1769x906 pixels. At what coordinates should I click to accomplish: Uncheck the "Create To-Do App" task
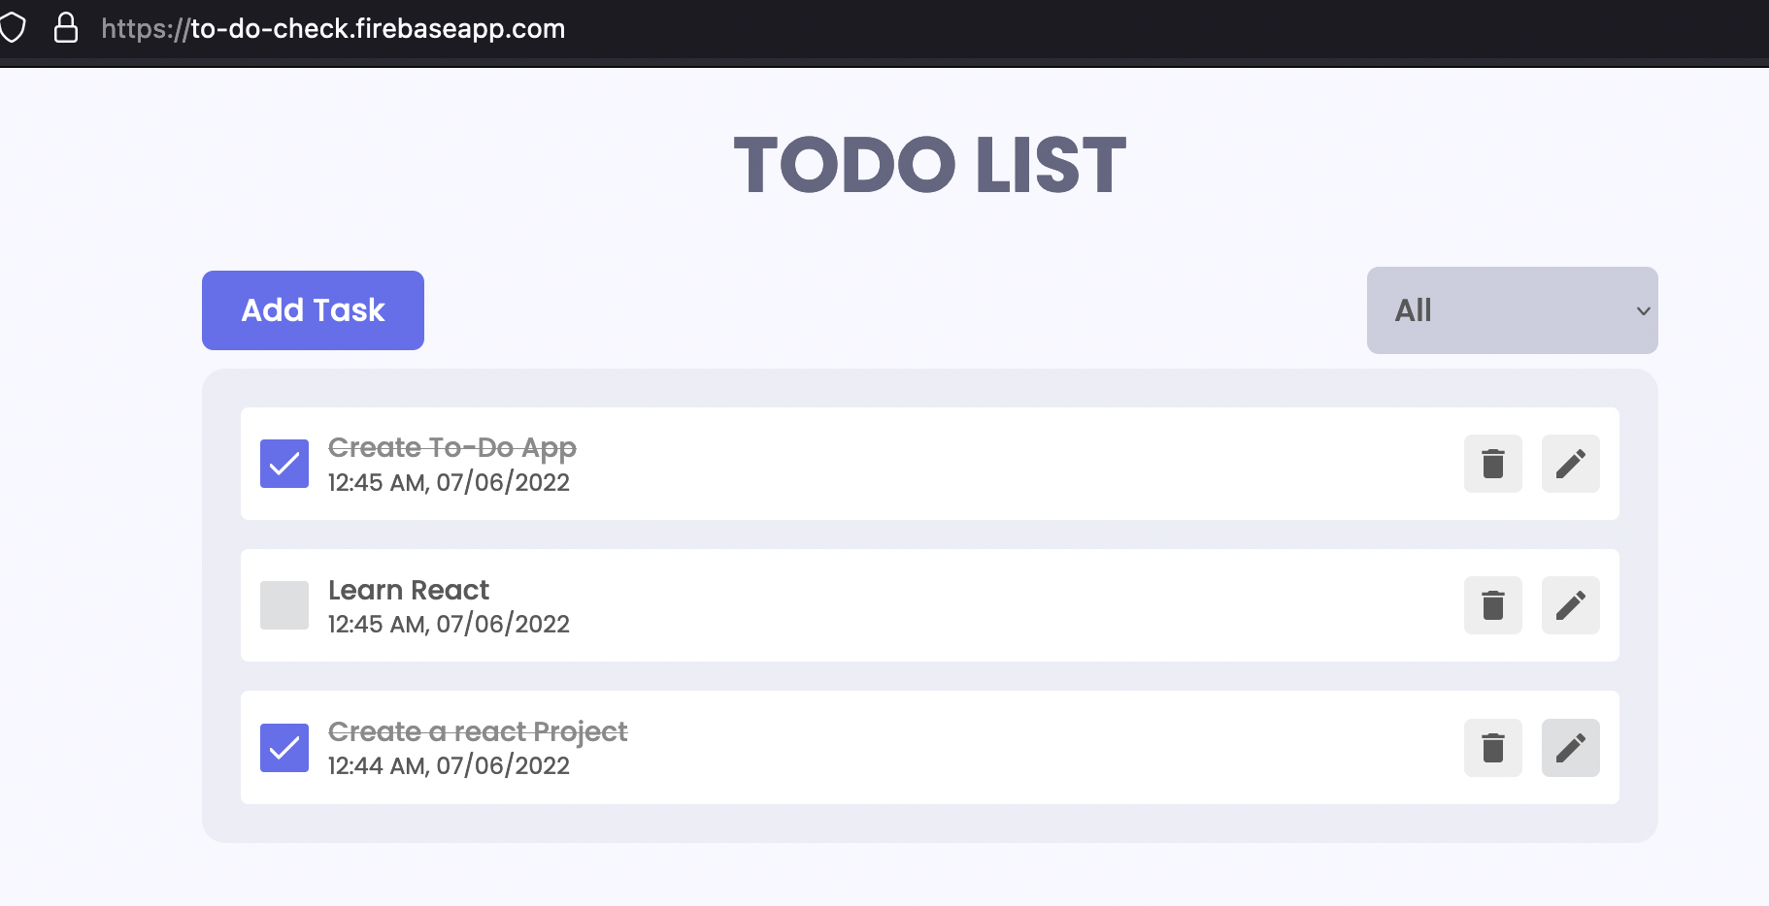(283, 464)
